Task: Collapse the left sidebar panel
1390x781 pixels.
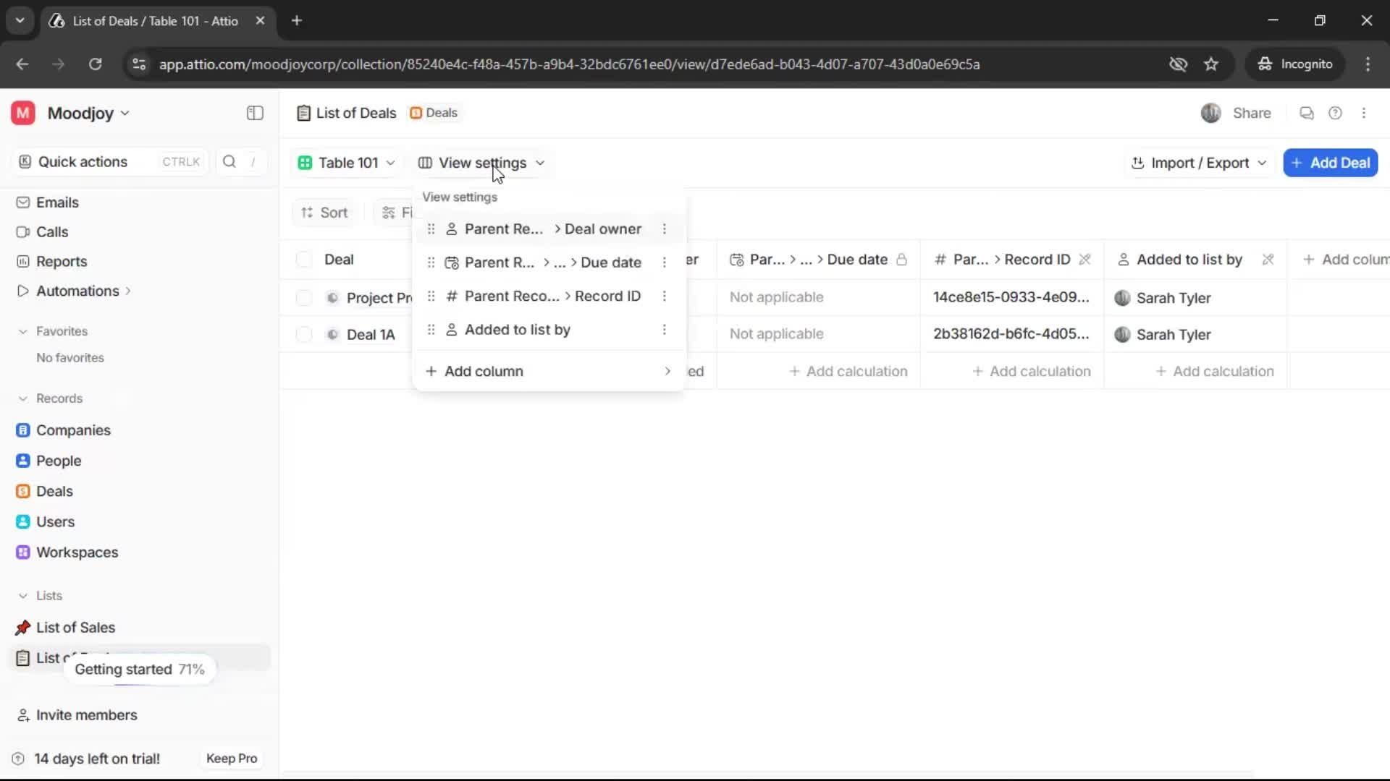Action: (254, 113)
